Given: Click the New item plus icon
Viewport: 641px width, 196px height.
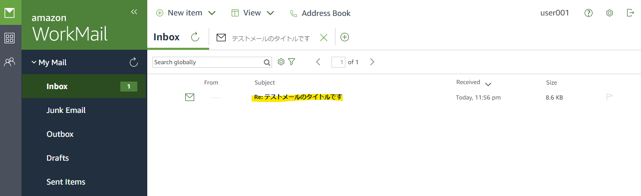Looking at the screenshot, I should point(160,13).
